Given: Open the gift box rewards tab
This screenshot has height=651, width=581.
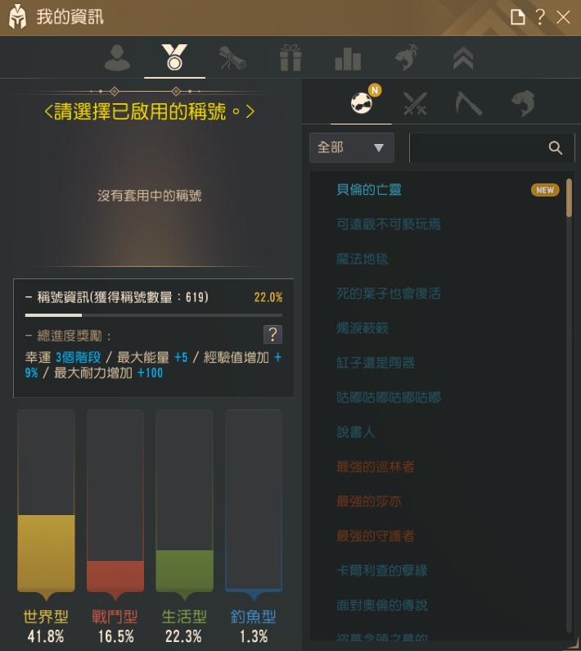Looking at the screenshot, I should point(290,57).
